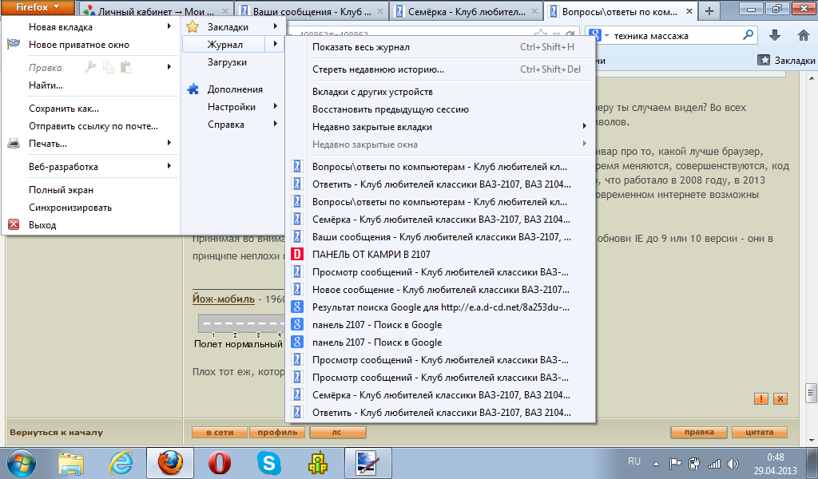Open Skype from the taskbar
This screenshot has width=818, height=479.
tap(269, 463)
